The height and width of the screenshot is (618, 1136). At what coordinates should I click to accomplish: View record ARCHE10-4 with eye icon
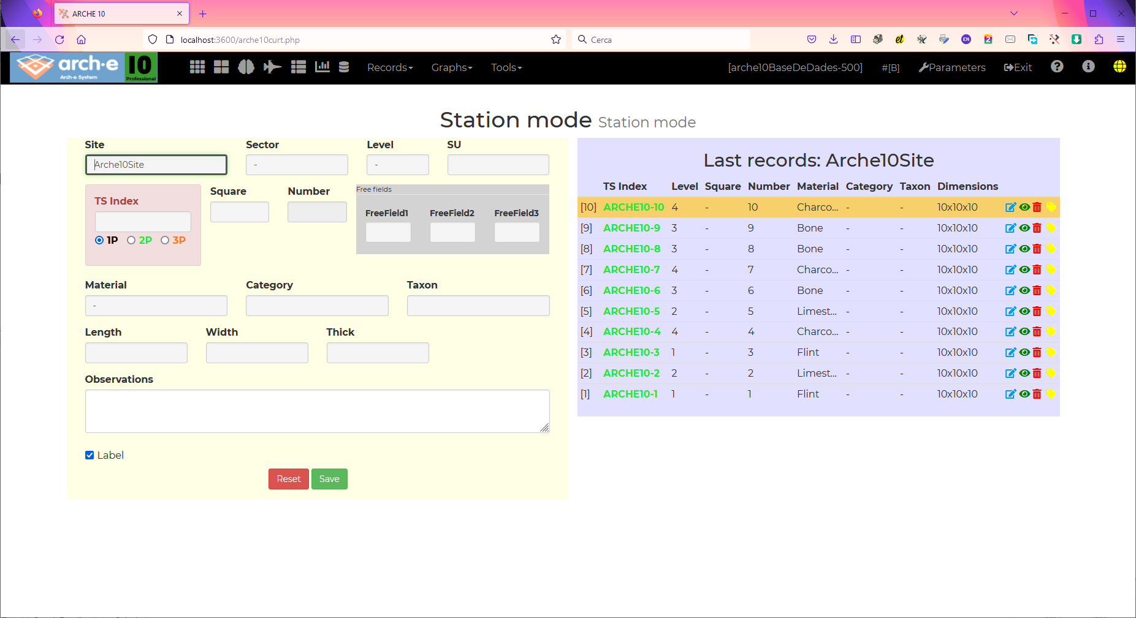pyautogui.click(x=1024, y=331)
